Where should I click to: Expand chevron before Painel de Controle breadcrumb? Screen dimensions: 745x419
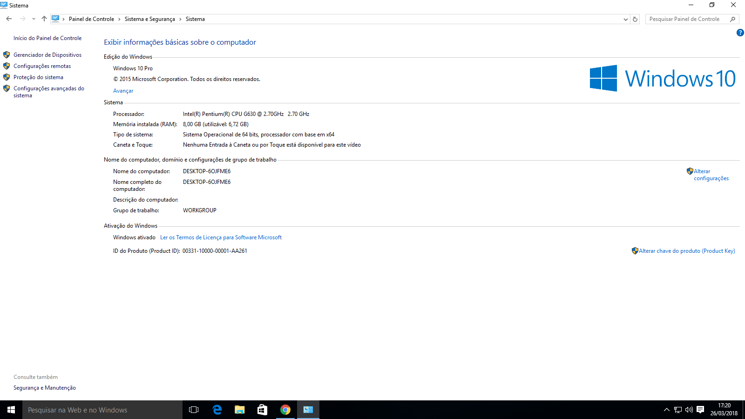pyautogui.click(x=63, y=19)
